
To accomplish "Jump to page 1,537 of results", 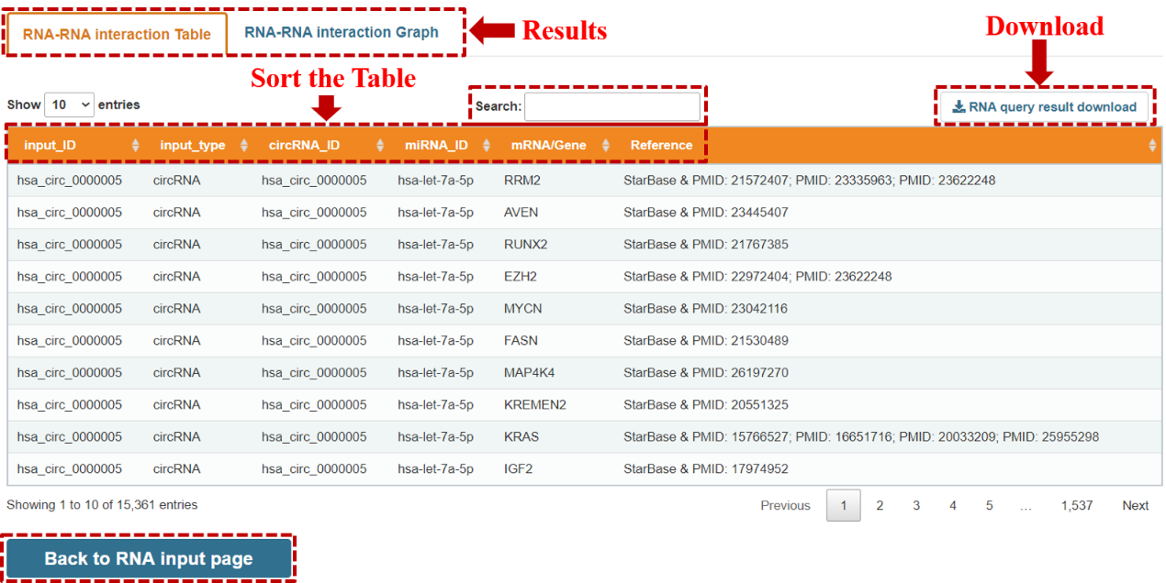I will [1077, 505].
